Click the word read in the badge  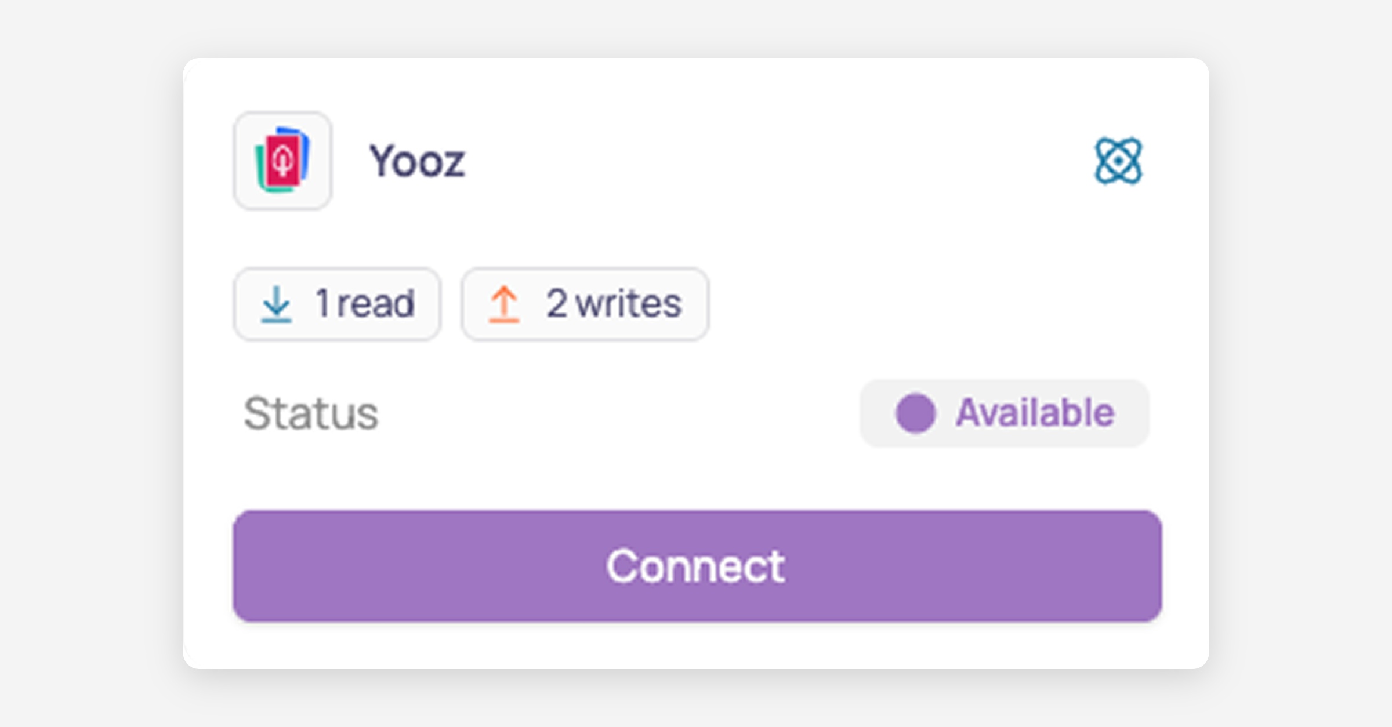(376, 304)
